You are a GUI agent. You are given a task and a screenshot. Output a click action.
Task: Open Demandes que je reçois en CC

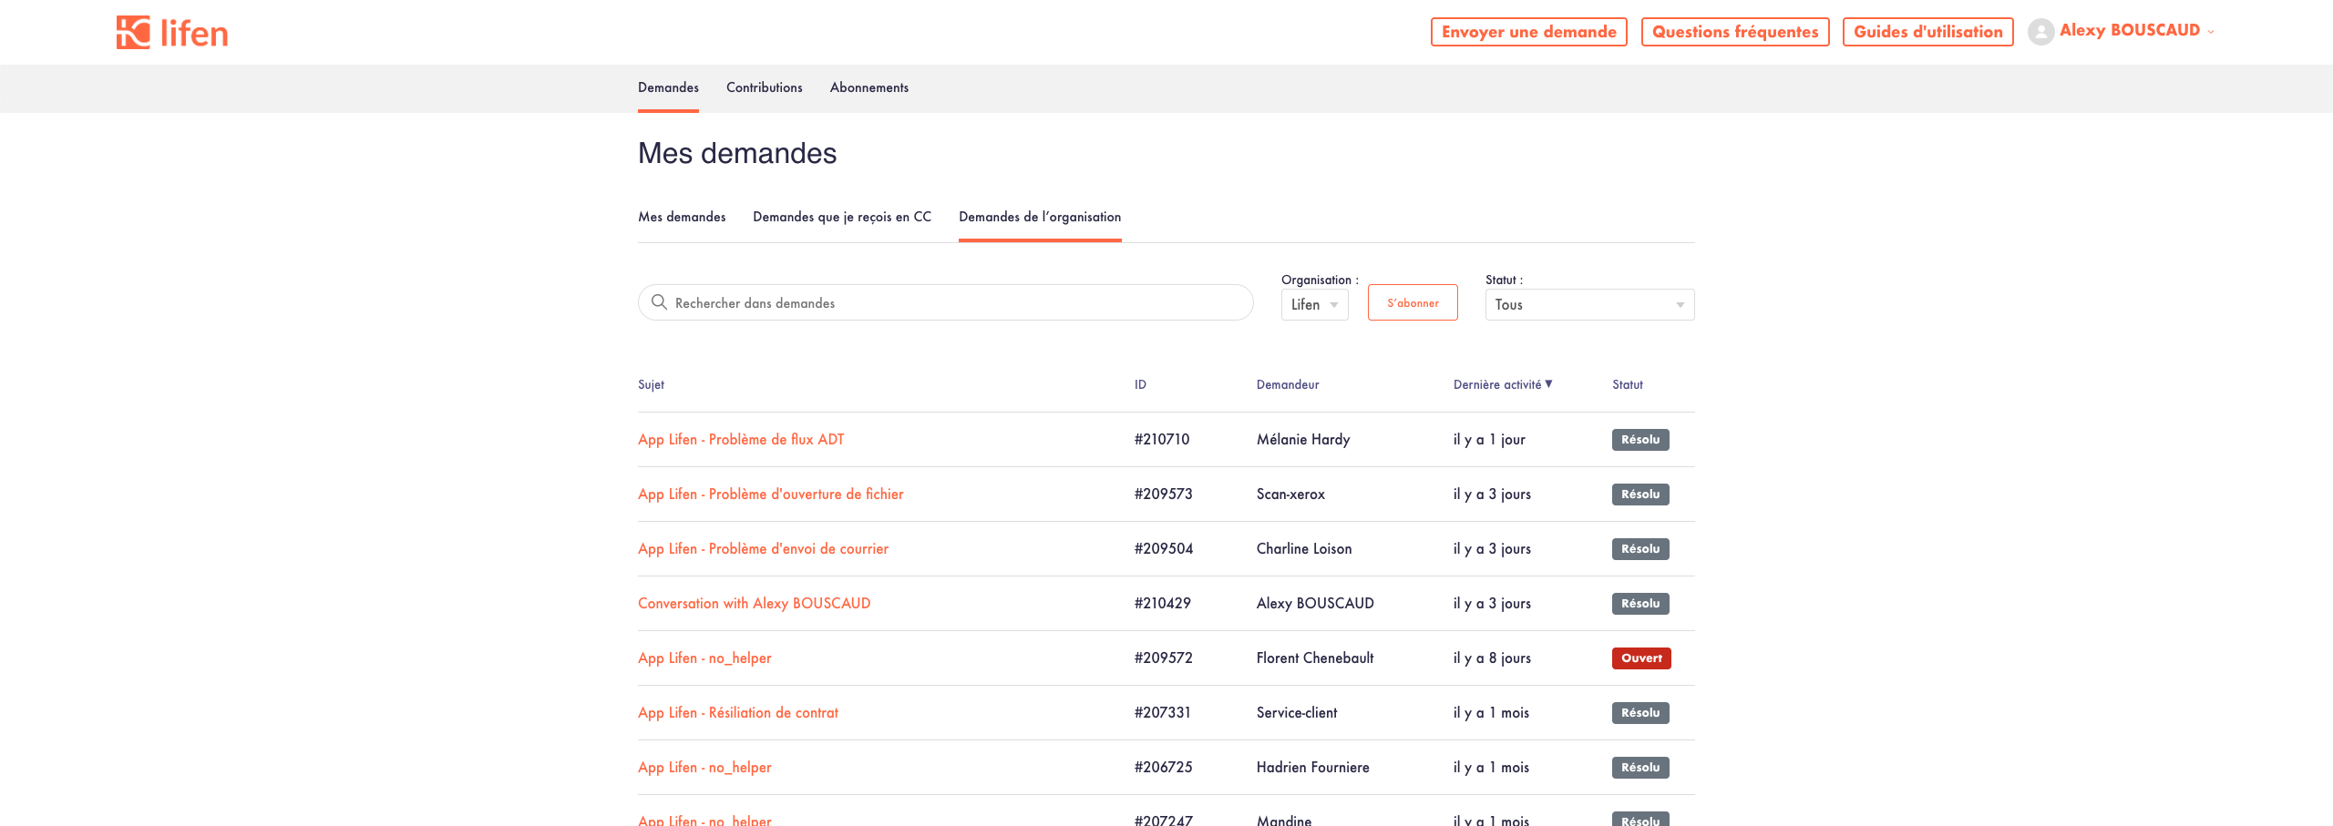[841, 217]
